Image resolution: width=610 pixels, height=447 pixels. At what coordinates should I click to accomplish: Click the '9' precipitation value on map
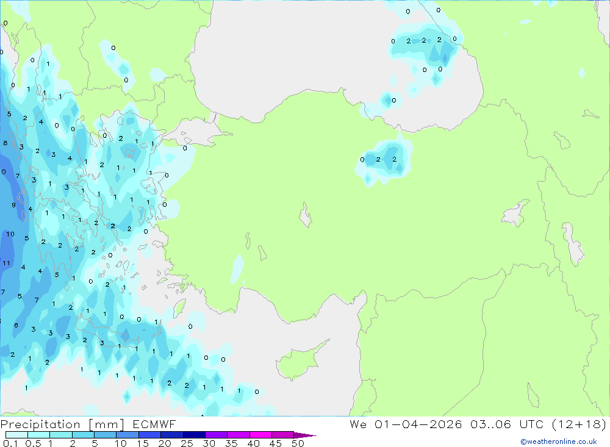13,205
